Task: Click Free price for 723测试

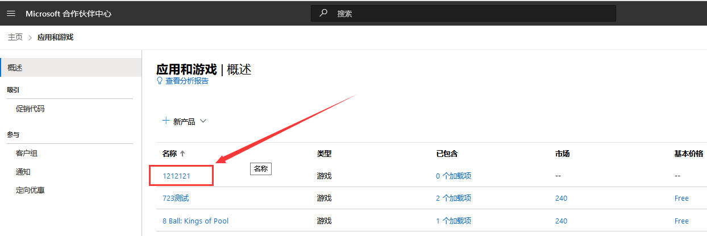Action: (681, 198)
